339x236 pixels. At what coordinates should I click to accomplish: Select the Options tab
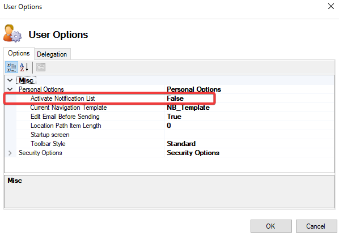pyautogui.click(x=19, y=53)
